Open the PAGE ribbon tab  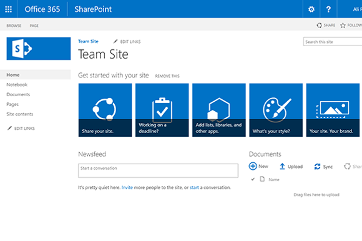tap(34, 26)
